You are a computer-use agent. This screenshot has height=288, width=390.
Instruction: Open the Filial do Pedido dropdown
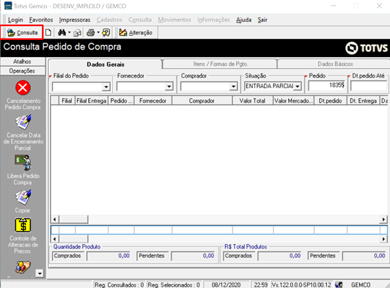(x=106, y=87)
